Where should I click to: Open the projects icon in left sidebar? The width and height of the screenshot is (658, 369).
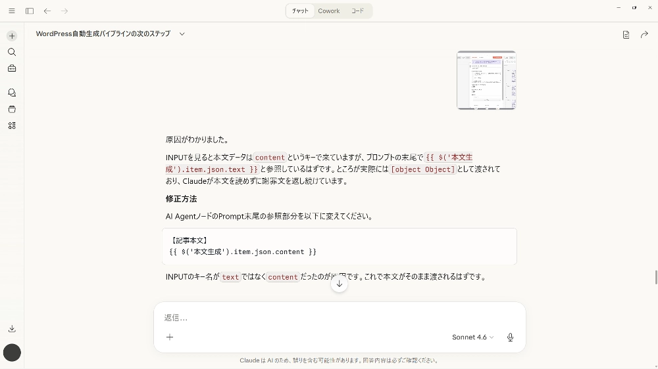12,109
